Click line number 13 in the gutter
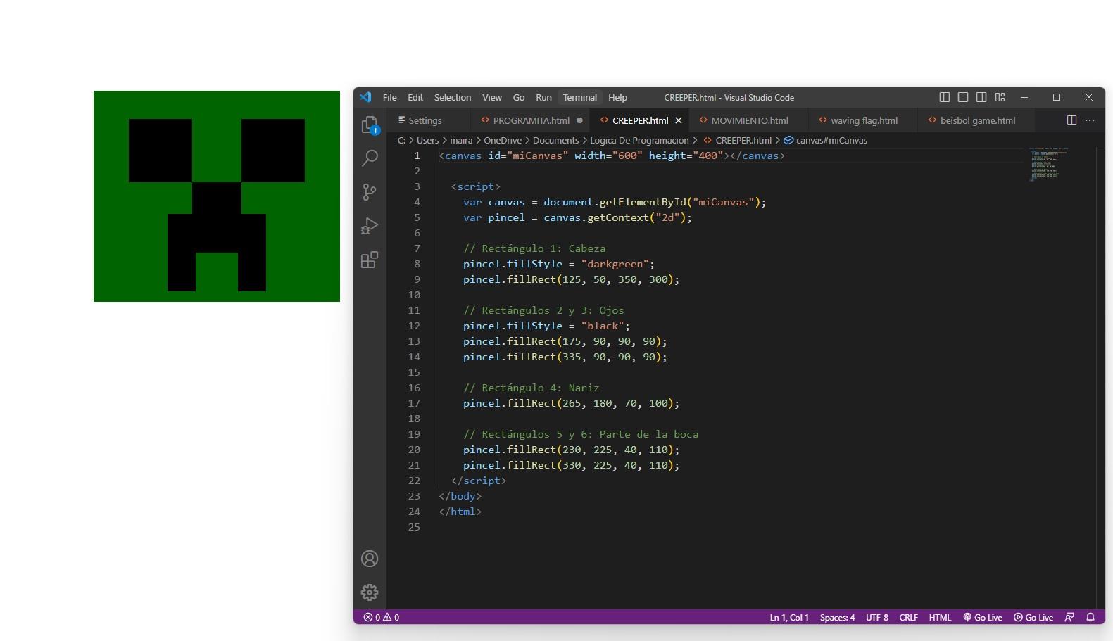Screen dimensions: 1113x641 coord(414,341)
